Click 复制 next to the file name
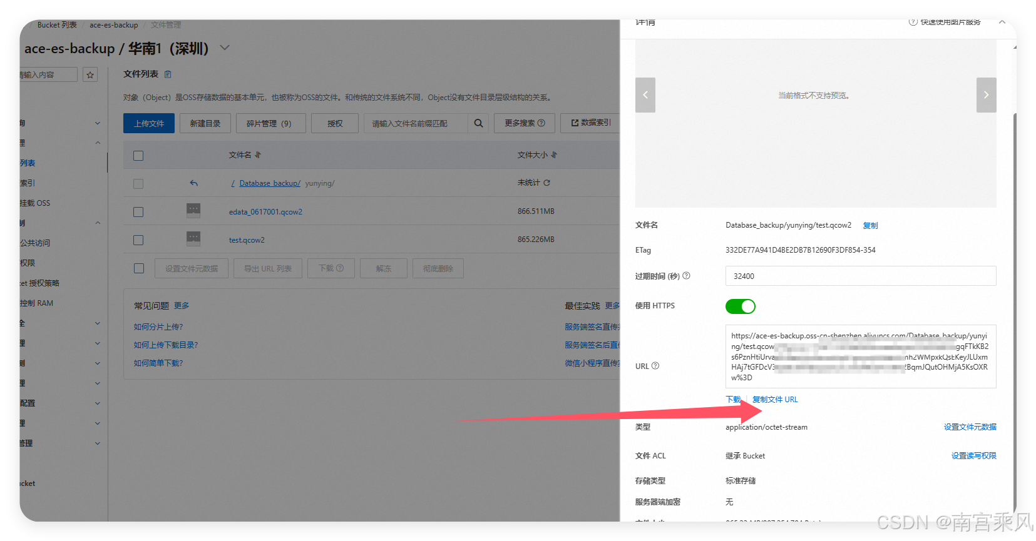This screenshot has height=541, width=1036. [x=871, y=225]
